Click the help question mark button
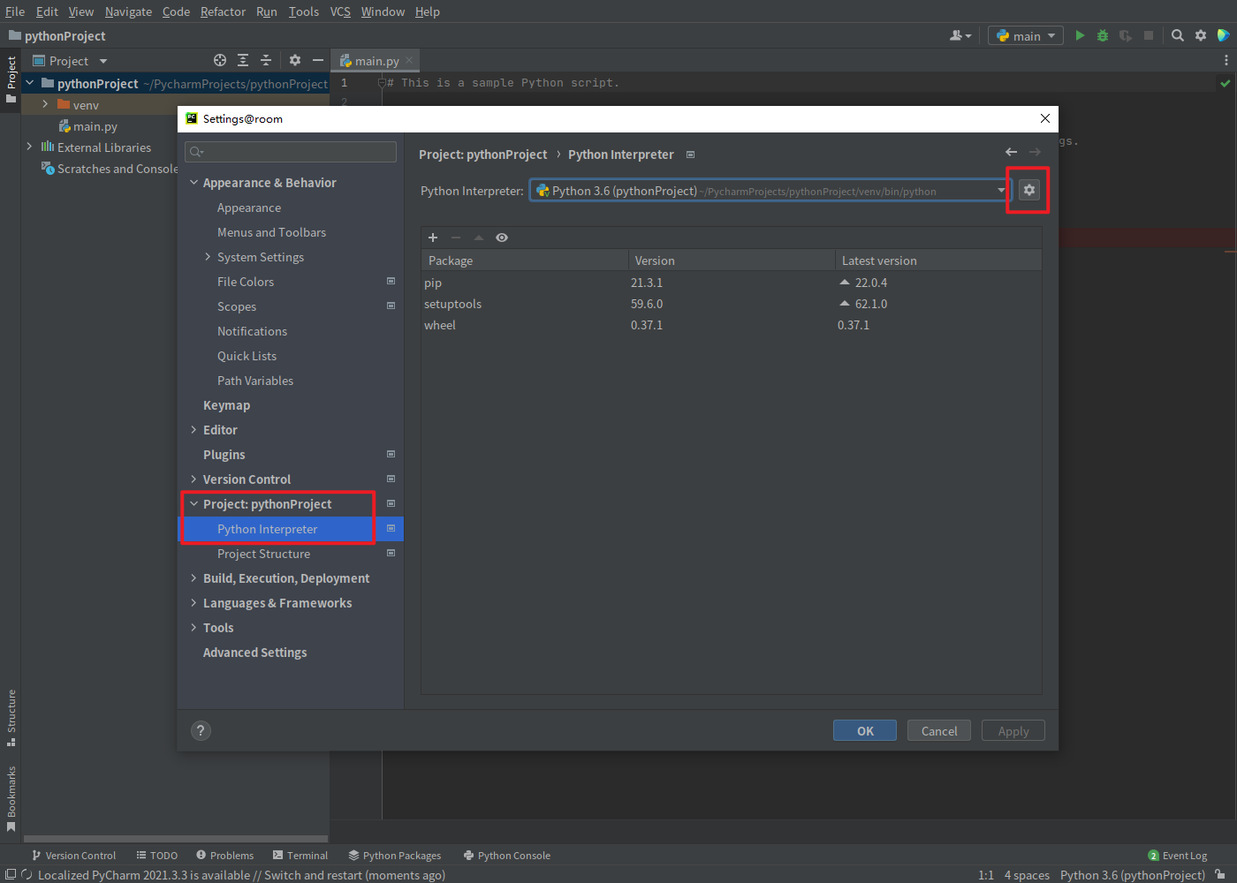The width and height of the screenshot is (1237, 883). point(201,730)
